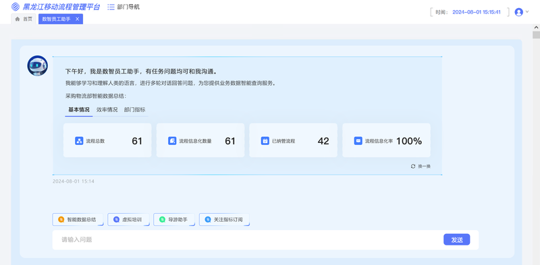Click the 换一换 refresh icon
Image resolution: width=540 pixels, height=265 pixels.
[413, 167]
